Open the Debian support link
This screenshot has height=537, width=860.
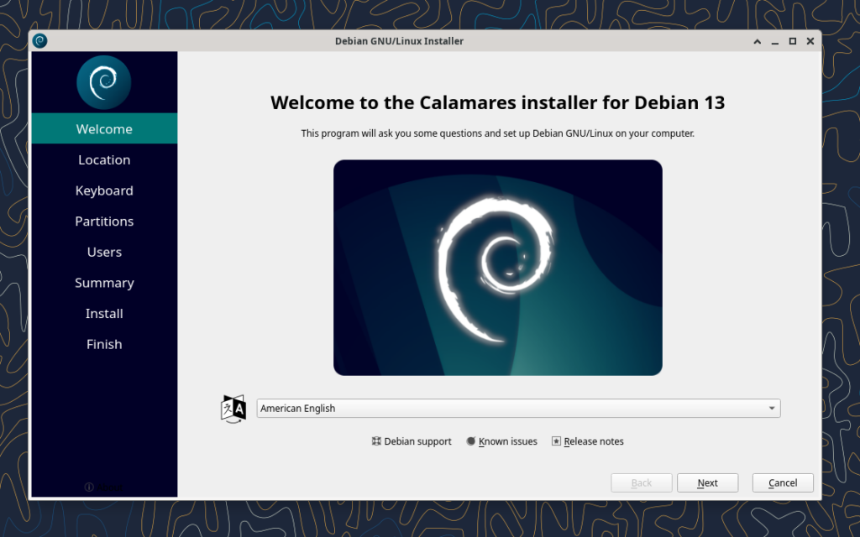point(412,441)
